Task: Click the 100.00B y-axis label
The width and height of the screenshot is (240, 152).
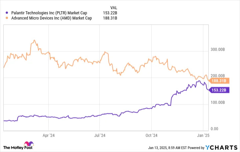Action: point(218,102)
